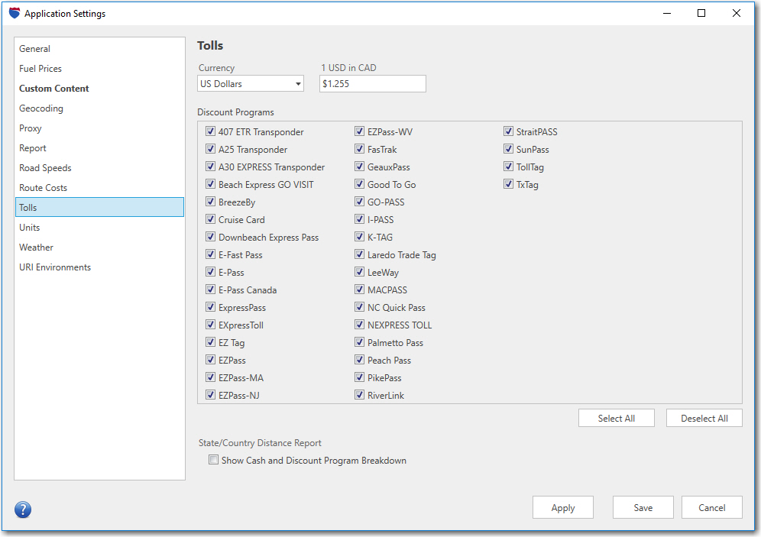Image resolution: width=761 pixels, height=537 pixels.
Task: Enable Show Cash and Discount Program Breakdown
Action: click(x=213, y=460)
